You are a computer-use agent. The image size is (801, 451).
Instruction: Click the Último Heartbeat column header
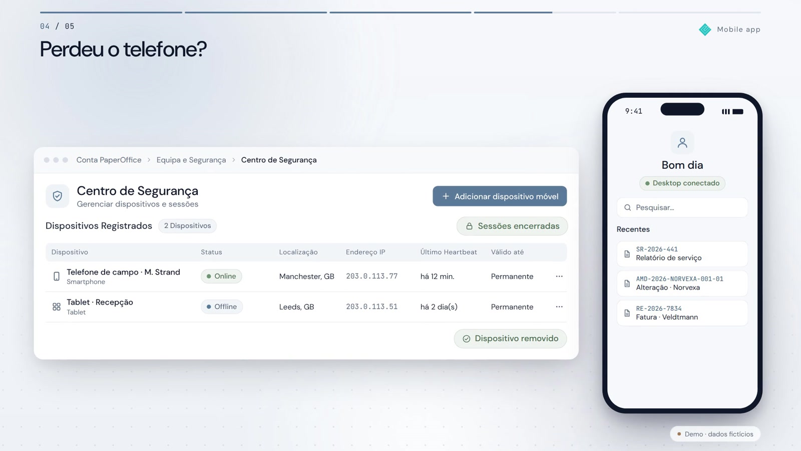[449, 252]
